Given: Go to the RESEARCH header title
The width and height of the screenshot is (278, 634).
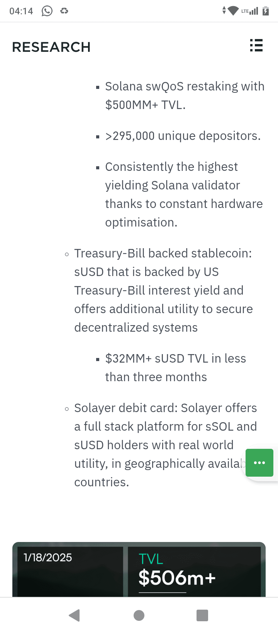Looking at the screenshot, I should tap(51, 47).
